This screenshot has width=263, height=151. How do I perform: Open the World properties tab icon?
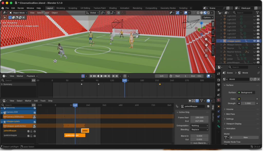click(x=219, y=100)
